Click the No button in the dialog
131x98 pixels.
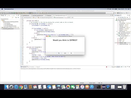[71, 53]
